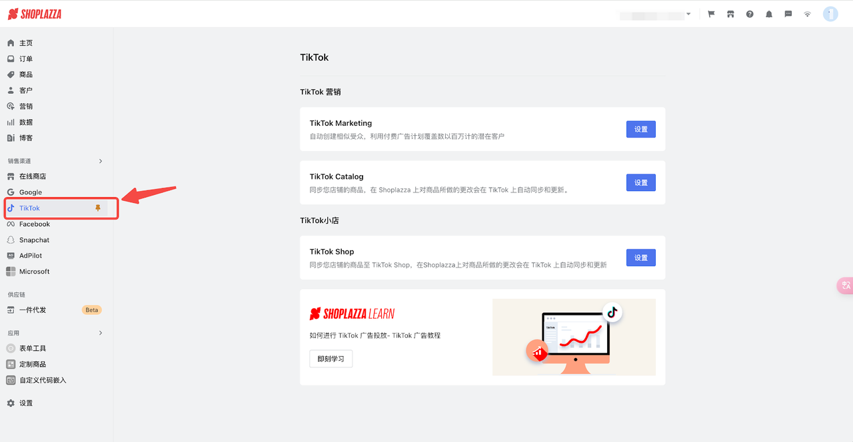Expand the store name dropdown arrow
Screen dimensions: 853x442
688,14
